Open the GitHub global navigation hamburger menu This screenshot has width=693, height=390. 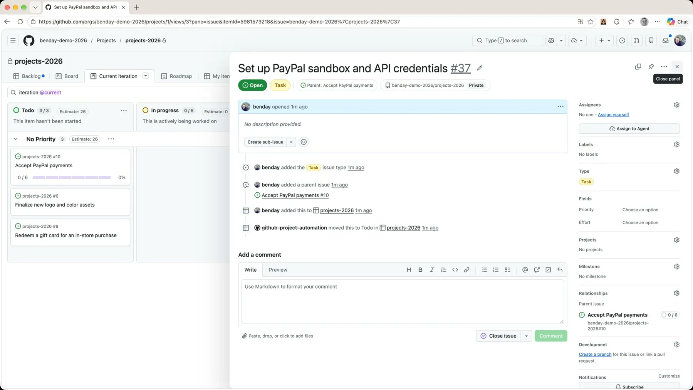13,40
